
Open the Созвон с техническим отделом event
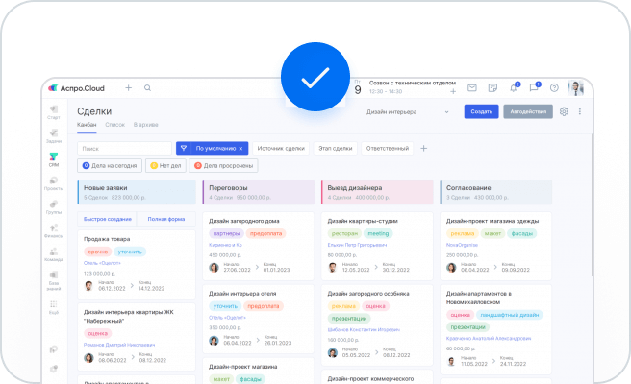pos(413,83)
